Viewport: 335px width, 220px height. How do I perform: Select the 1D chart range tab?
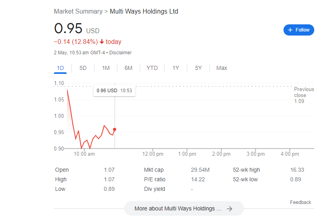60,68
